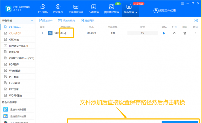Open the three-dot more options for row 1
Viewport: 202px width, 123px height.
click(x=195, y=33)
